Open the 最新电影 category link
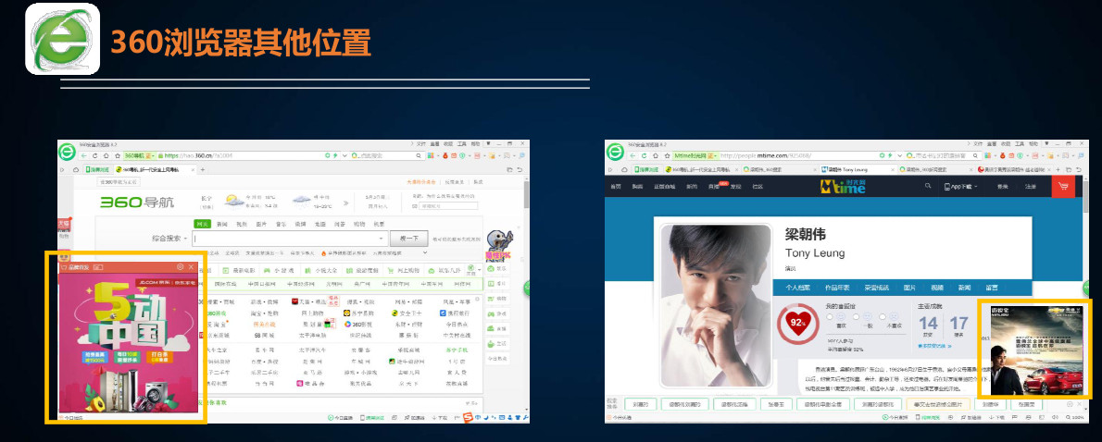This screenshot has width=1102, height=442. pos(240,270)
